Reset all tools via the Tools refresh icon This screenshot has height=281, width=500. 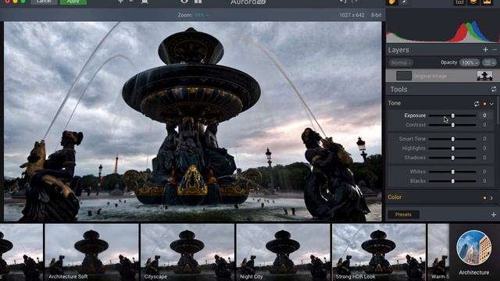click(x=493, y=90)
